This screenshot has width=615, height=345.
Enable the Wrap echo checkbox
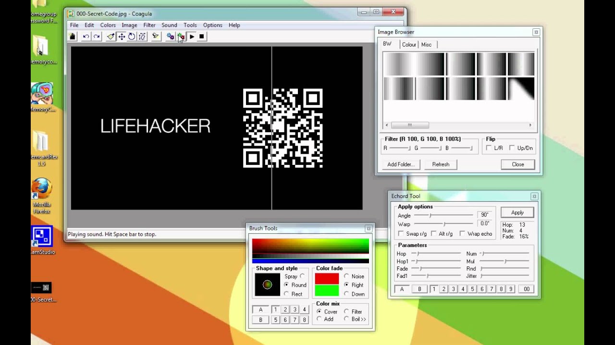pos(462,234)
